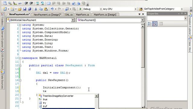Expand the NewPayment() members dropdown
The image size is (193, 109).
[x=142, y=20]
